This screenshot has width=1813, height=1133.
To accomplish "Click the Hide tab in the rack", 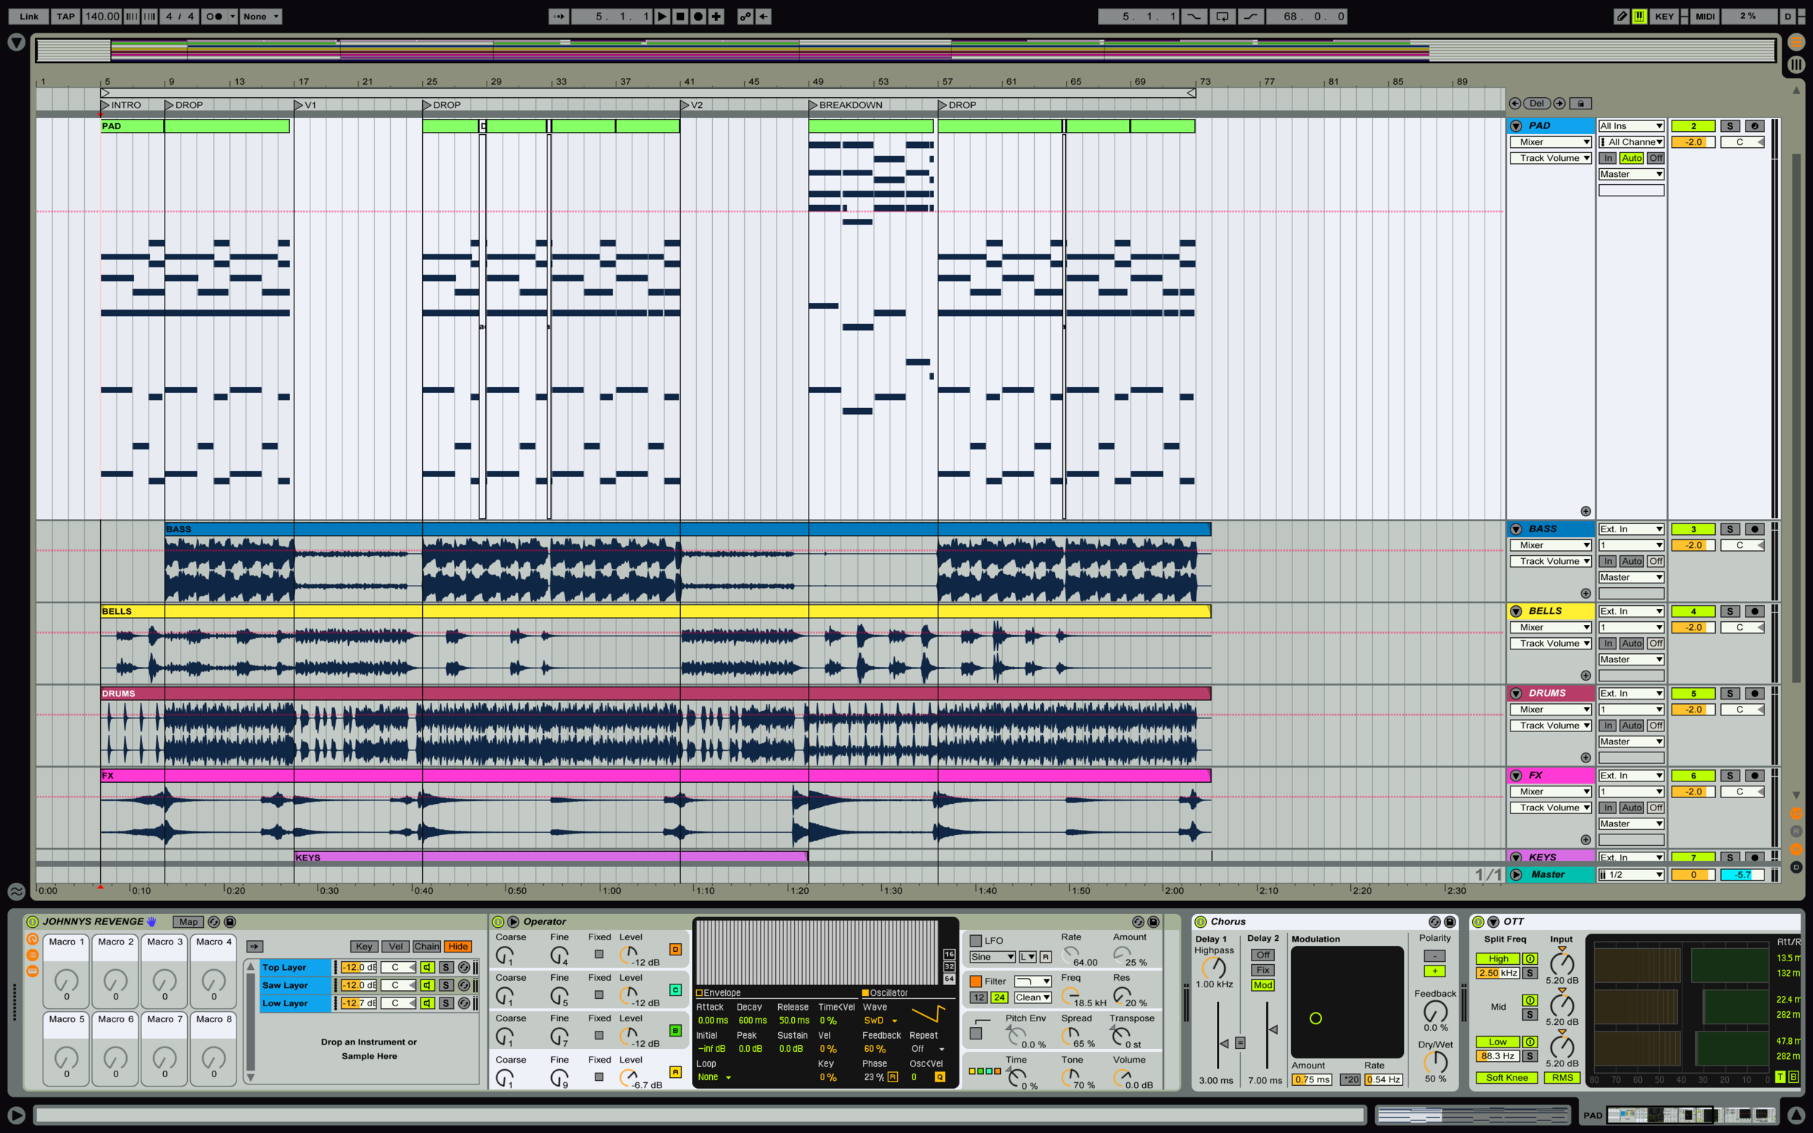I will coord(458,947).
